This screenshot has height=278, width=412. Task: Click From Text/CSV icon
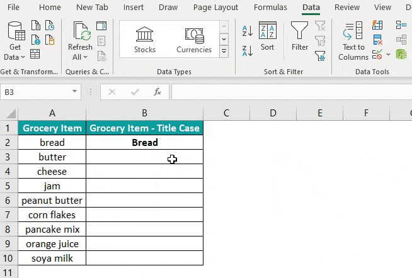[x=36, y=26]
